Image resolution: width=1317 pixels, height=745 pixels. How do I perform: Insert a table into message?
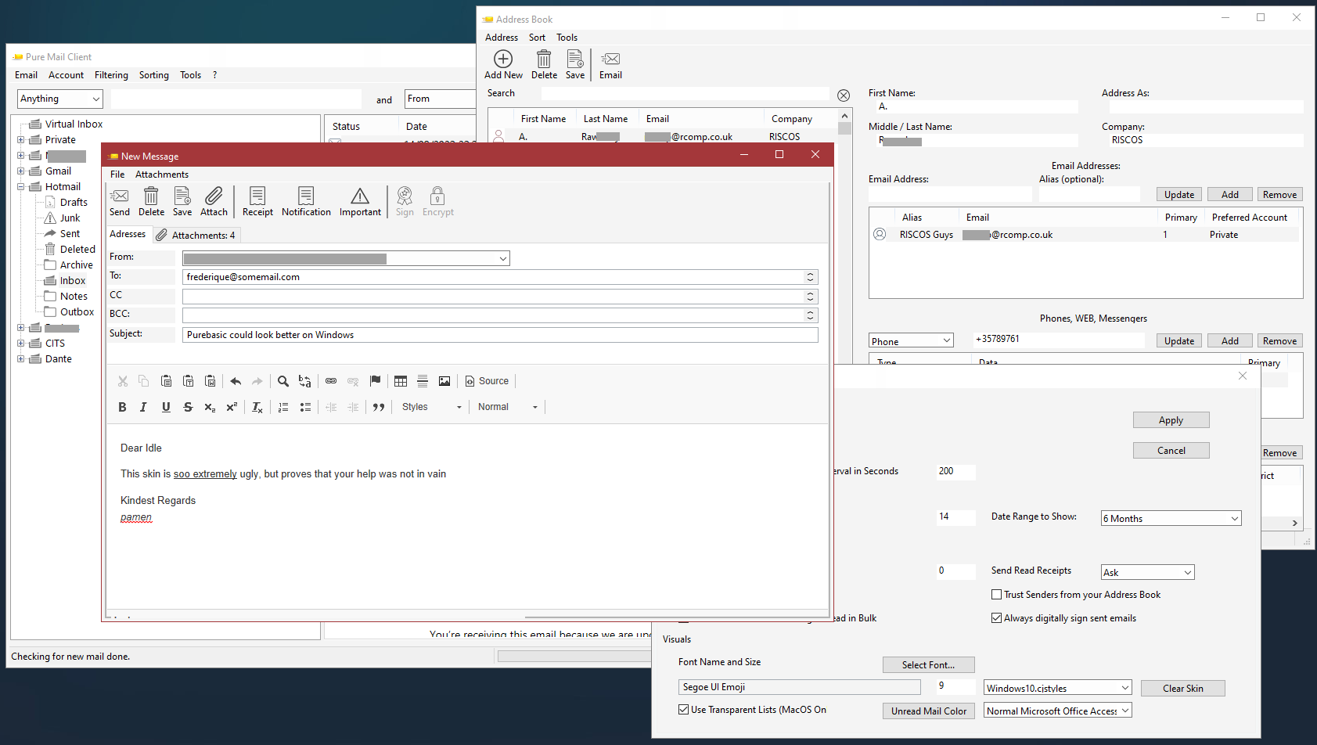pyautogui.click(x=401, y=381)
